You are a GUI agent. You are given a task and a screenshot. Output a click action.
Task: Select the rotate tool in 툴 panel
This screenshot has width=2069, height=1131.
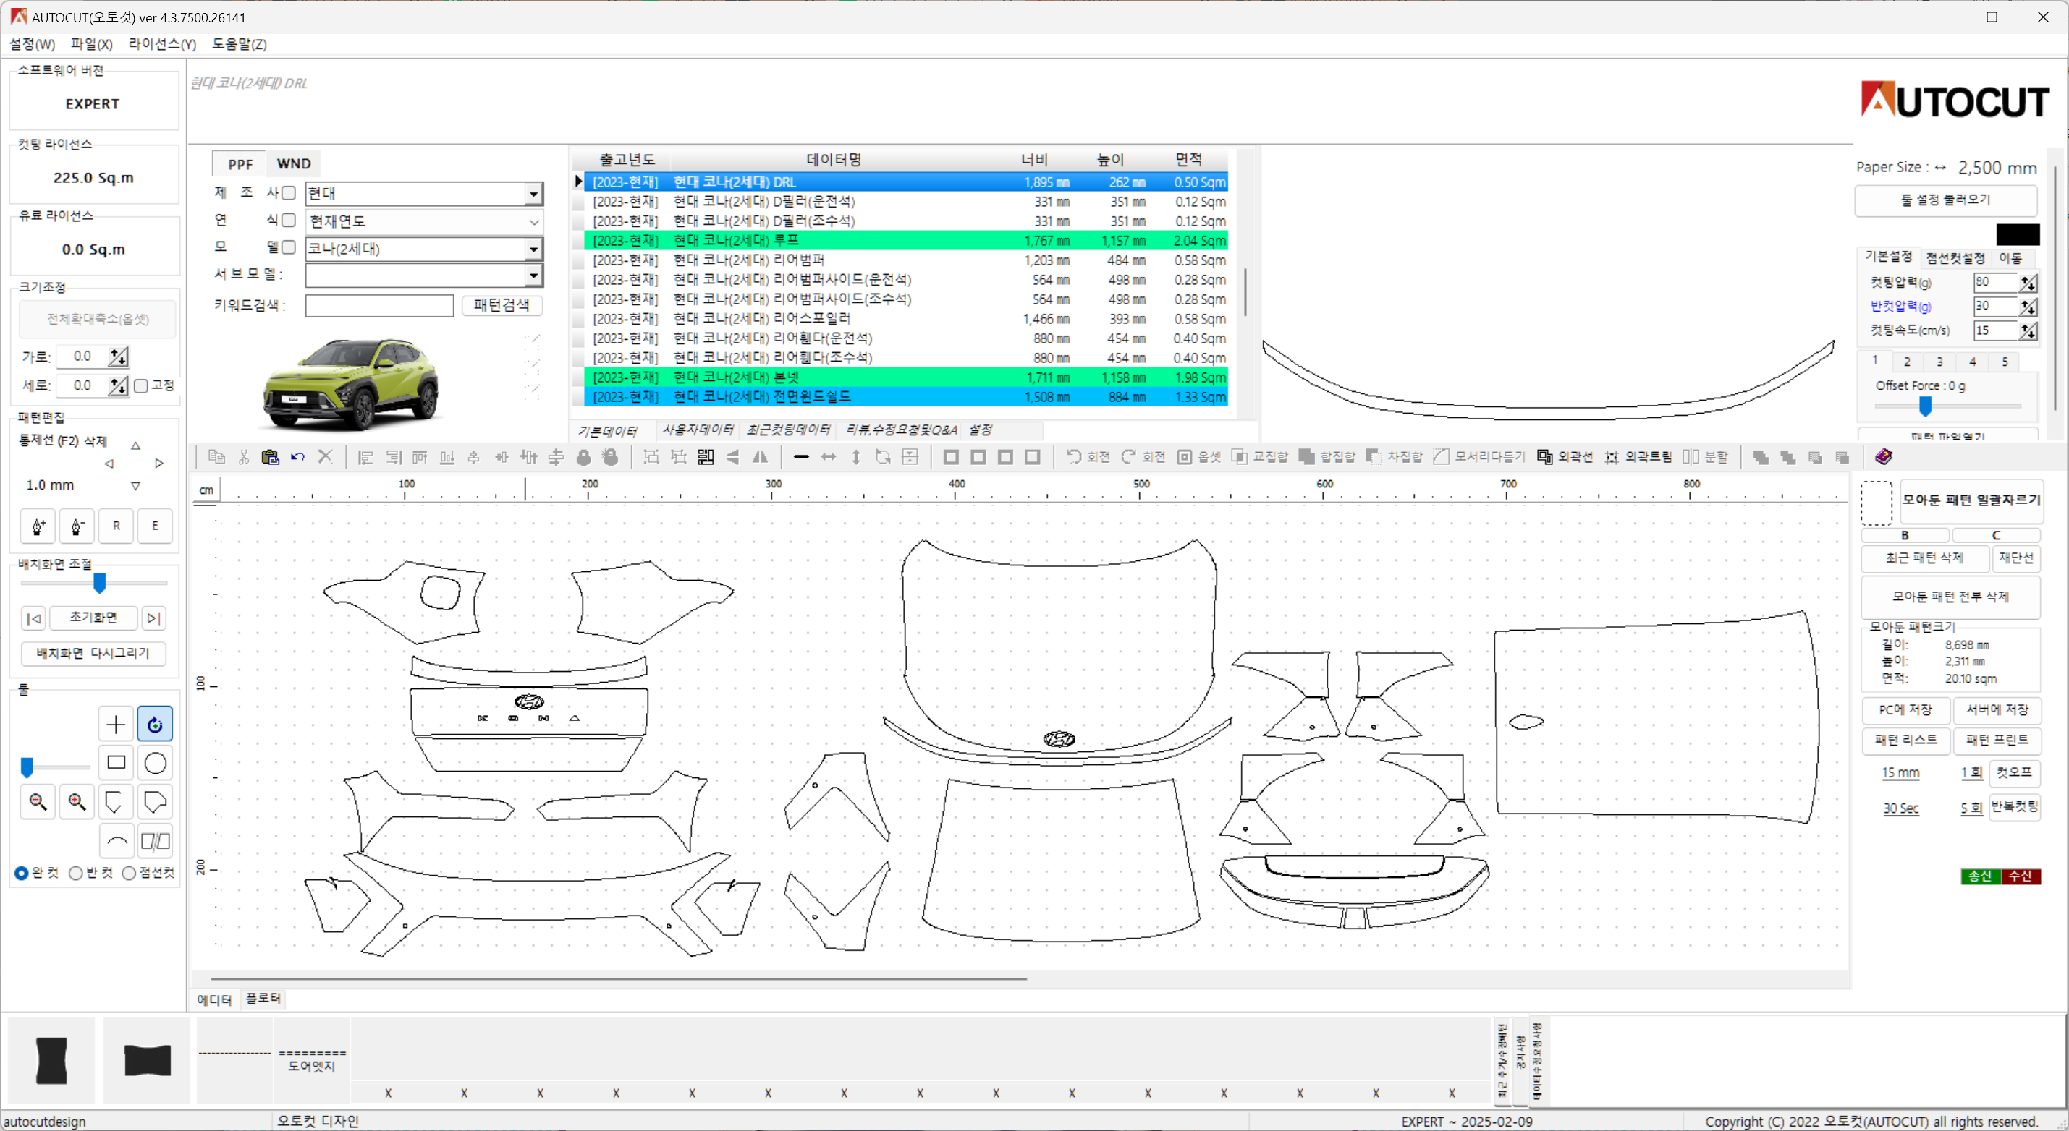point(155,724)
